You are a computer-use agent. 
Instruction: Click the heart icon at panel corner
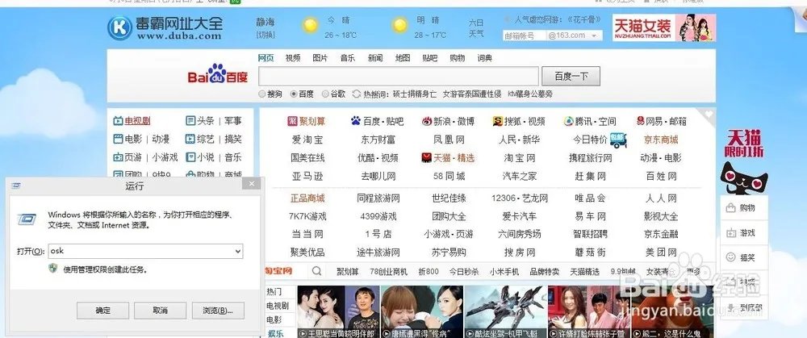tap(709, 115)
